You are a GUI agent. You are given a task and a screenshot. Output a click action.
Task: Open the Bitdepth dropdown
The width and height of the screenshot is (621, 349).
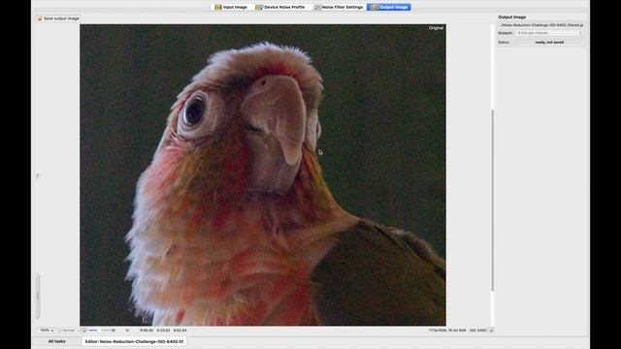pos(550,33)
